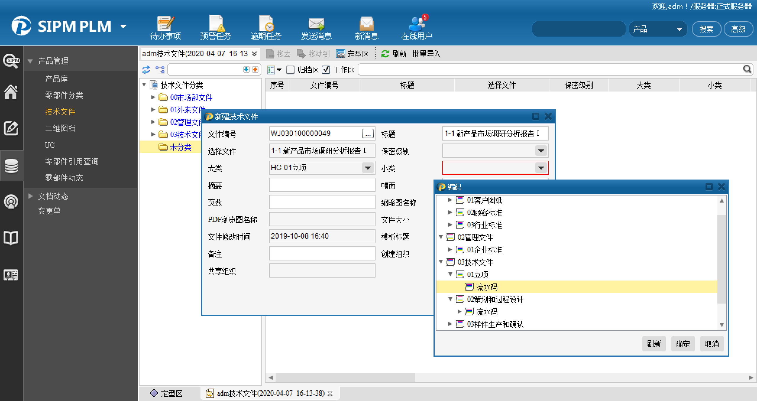
Task: Click the tree structure icon beside refresh
Action: click(x=160, y=70)
